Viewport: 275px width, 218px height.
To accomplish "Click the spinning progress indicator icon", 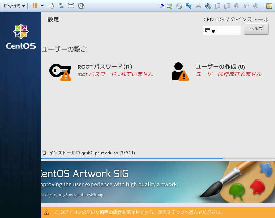I will tap(44, 153).
